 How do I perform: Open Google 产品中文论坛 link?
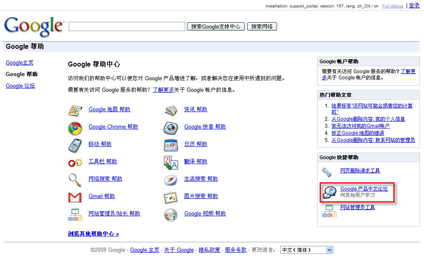[364, 189]
